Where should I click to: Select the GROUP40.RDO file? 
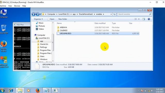[98, 34]
